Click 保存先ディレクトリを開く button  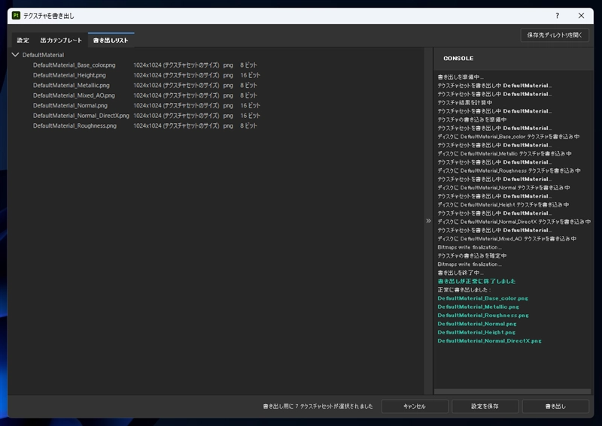pos(555,35)
